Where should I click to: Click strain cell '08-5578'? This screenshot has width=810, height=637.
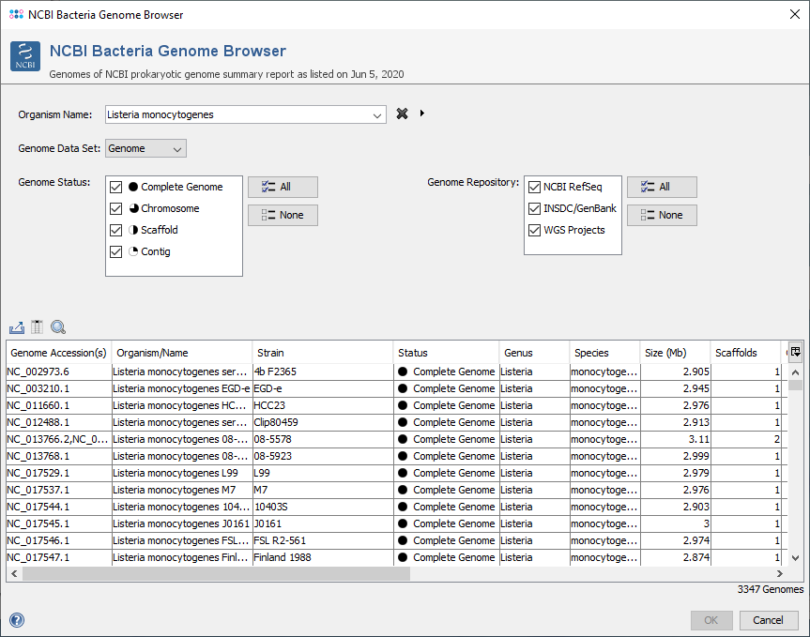[x=323, y=439]
